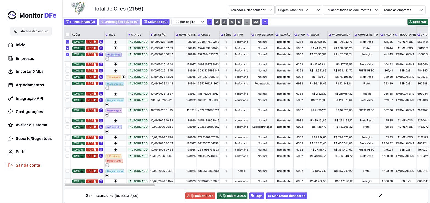Viewport: 430px width, 203px height.
Task: Click the Exportar button
Action: pos(417,22)
